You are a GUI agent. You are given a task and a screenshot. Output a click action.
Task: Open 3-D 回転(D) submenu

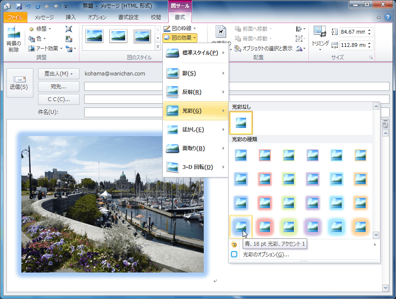point(196,167)
